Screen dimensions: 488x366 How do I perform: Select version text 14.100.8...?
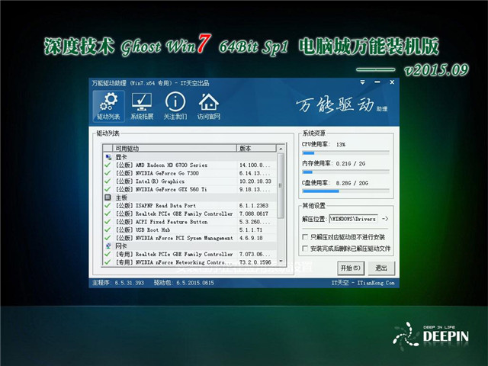click(x=255, y=165)
